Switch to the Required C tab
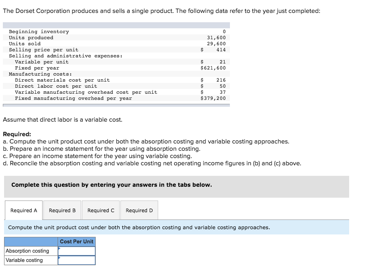Viewport: 369px width, 268px height. pyautogui.click(x=101, y=210)
